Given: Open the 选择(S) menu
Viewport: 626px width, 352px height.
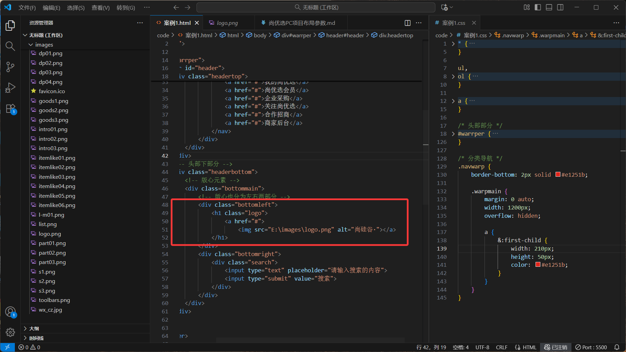Looking at the screenshot, I should (76, 8).
